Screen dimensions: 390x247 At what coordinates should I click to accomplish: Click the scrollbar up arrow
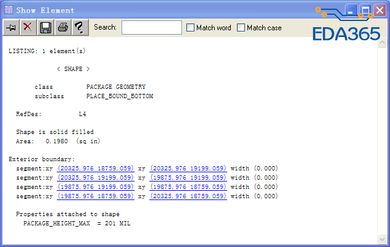(382, 43)
